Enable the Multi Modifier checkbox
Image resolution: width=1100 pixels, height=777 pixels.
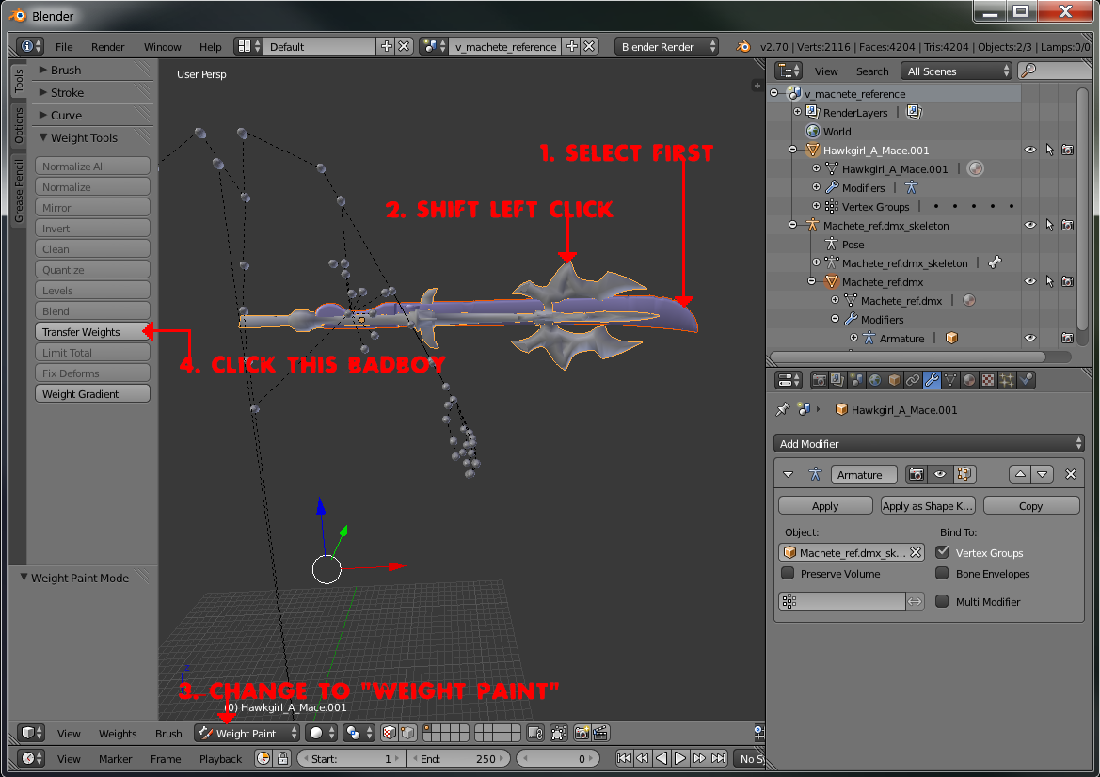942,601
